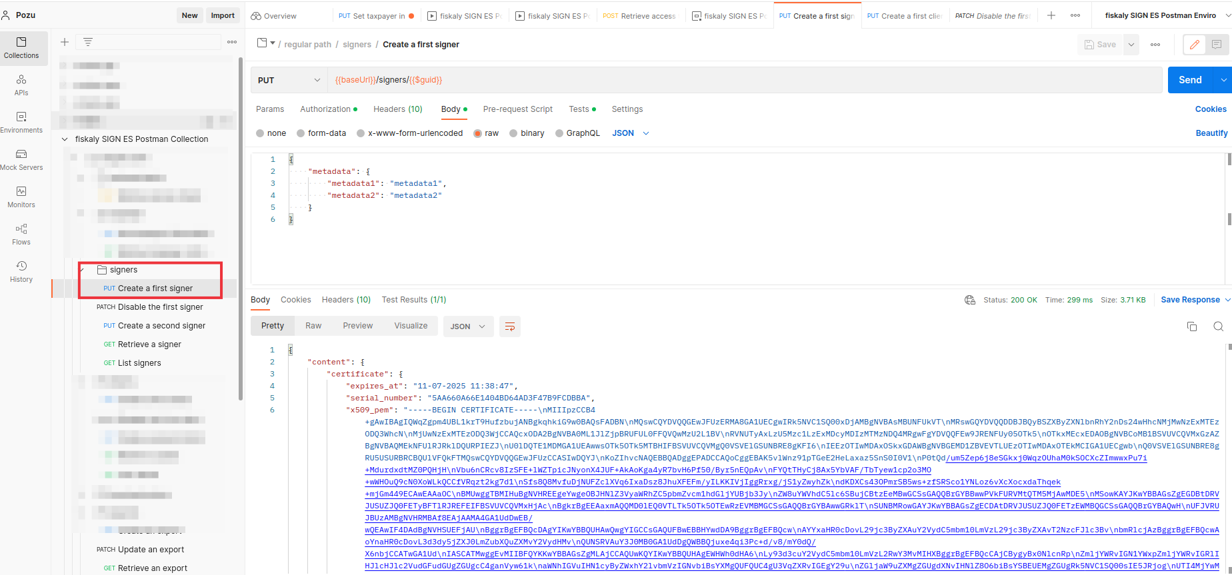Open the PUT method dropdown
The height and width of the screenshot is (575, 1232).
[289, 80]
